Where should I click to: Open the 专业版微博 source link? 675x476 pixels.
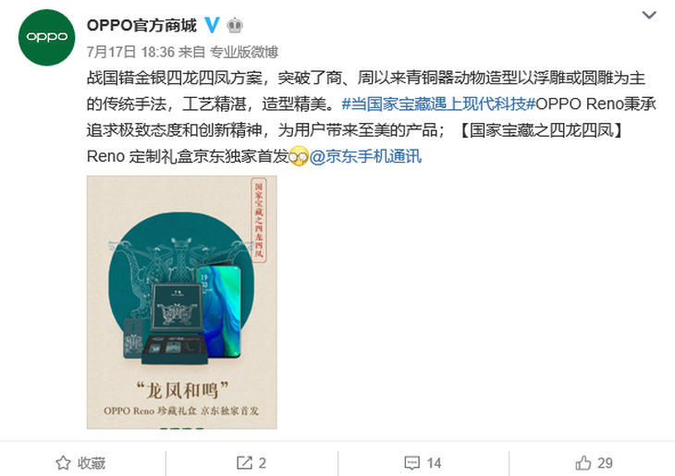[244, 52]
